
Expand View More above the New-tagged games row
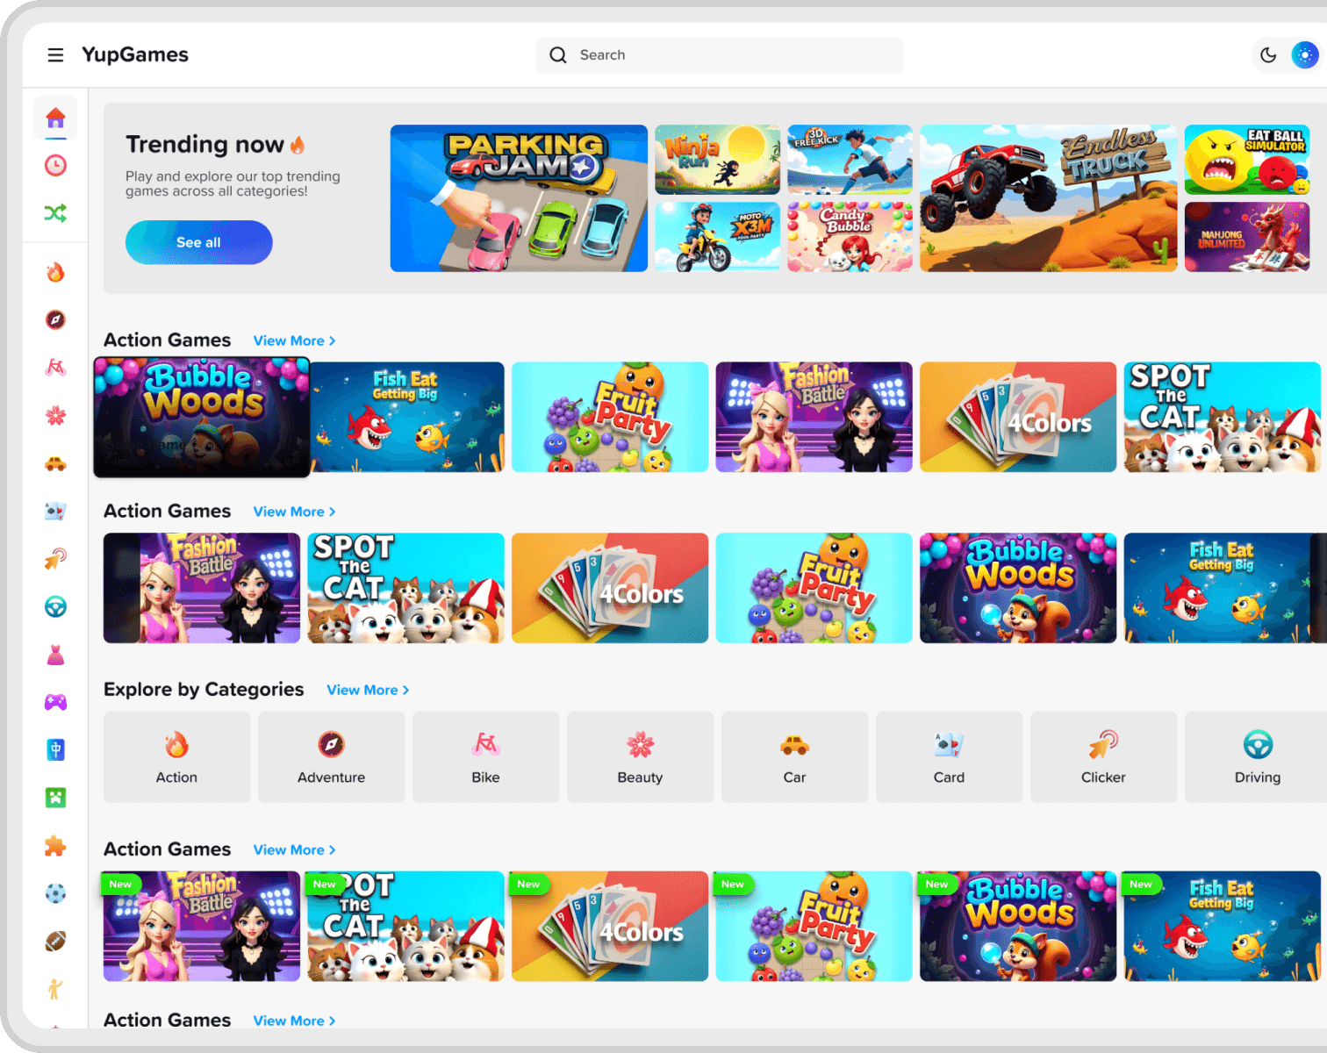pyautogui.click(x=294, y=850)
